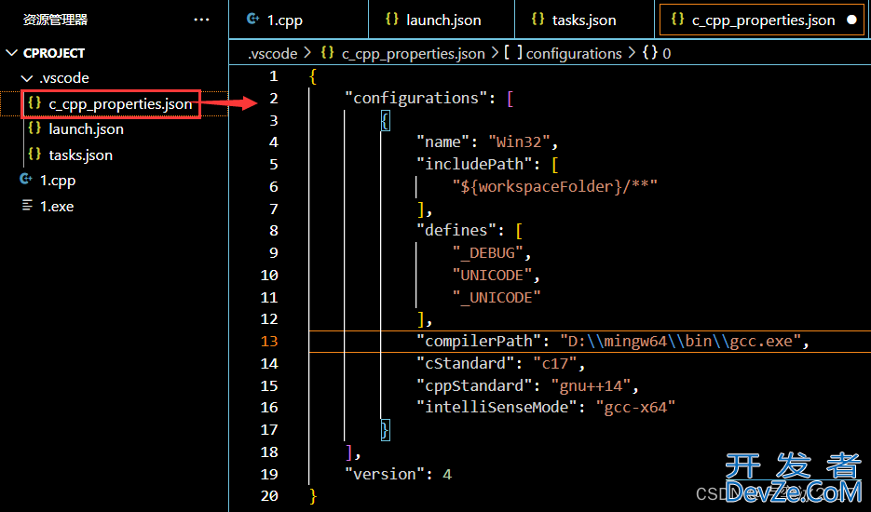The image size is (871, 512).
Task: Collapse the CPROJECT folder chevron
Action: click(x=12, y=53)
